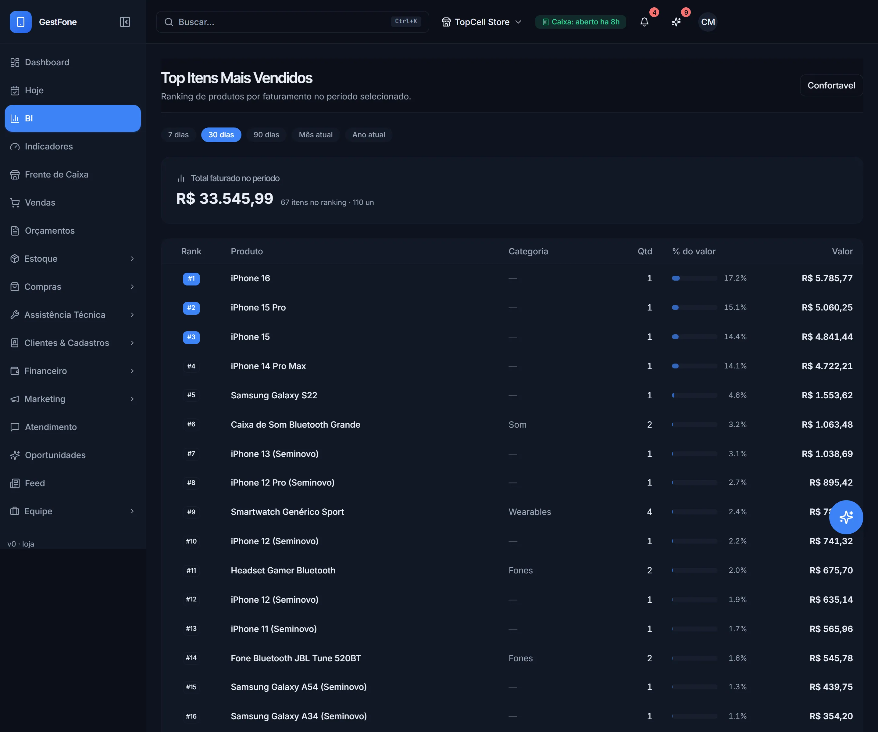The height and width of the screenshot is (732, 878).
Task: Expand the Financeiro submenu chevron
Action: (132, 371)
